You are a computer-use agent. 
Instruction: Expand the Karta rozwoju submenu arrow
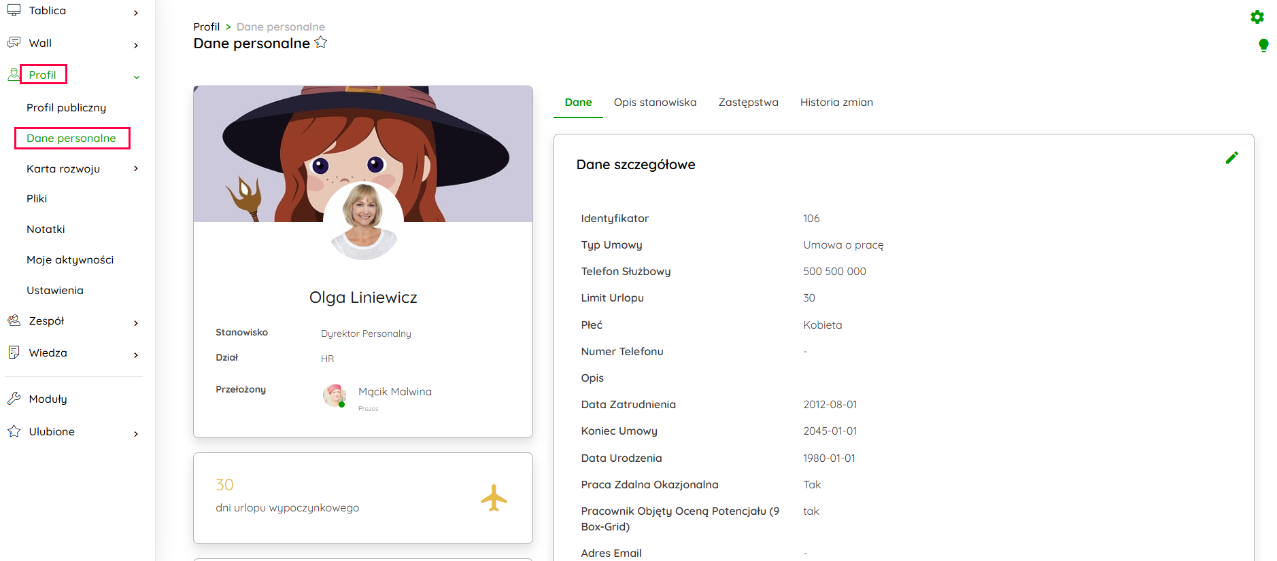click(136, 168)
